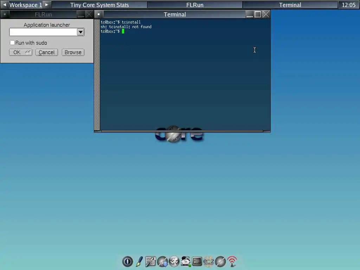
Task: Click the Terminal vertical scrollbar
Action: point(97,75)
